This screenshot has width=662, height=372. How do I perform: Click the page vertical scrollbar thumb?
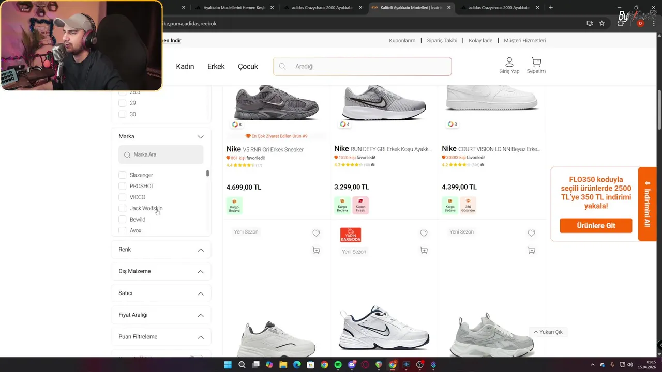pos(659,110)
